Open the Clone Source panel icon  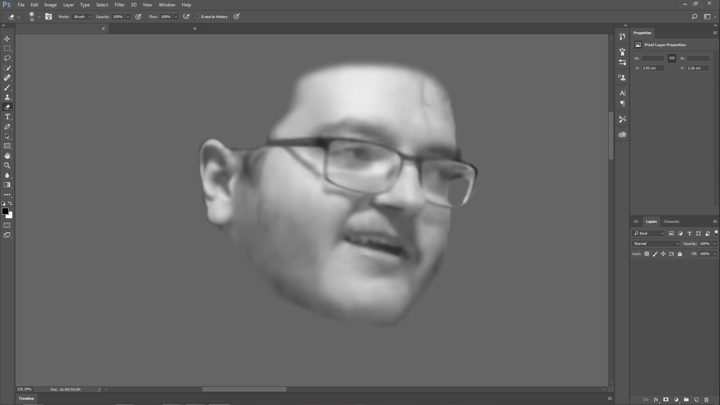coord(623,78)
